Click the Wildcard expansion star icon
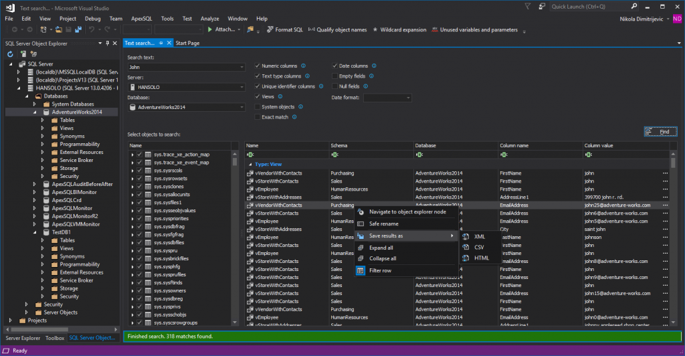Viewport: 685px width, 356px height. pyautogui.click(x=375, y=29)
